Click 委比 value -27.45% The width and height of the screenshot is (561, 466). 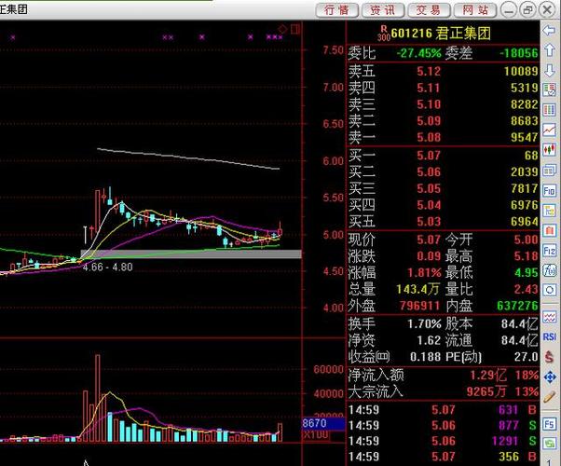click(x=419, y=53)
